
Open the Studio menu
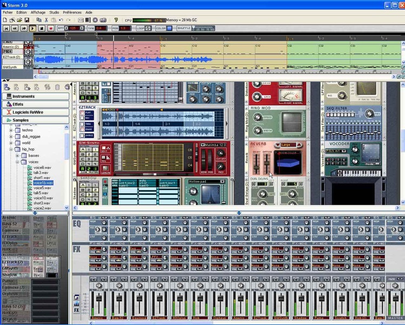click(x=54, y=12)
